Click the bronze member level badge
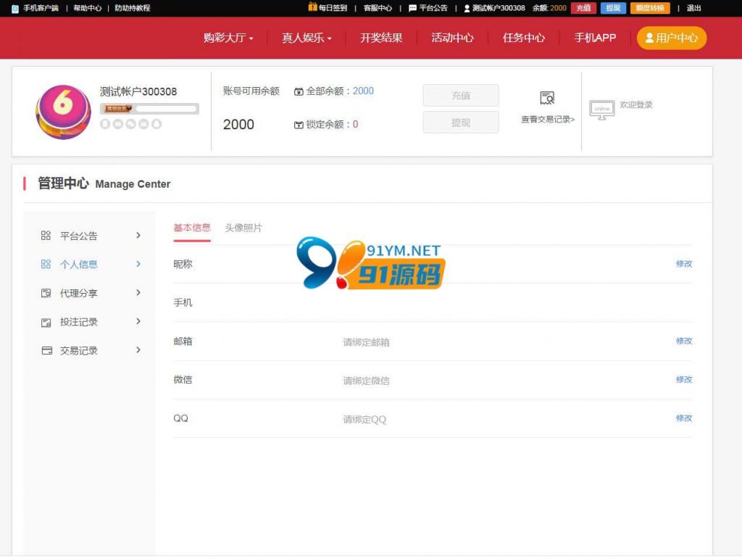 tap(118, 108)
